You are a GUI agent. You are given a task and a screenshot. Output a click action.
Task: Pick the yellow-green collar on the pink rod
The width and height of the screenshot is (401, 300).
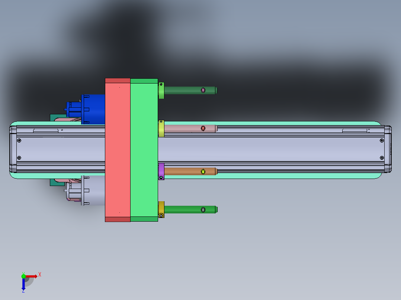click(x=161, y=129)
